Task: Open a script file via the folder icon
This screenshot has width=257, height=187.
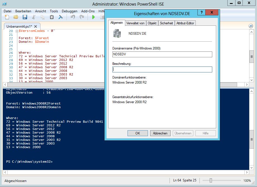Action: pyautogui.click(x=16, y=17)
